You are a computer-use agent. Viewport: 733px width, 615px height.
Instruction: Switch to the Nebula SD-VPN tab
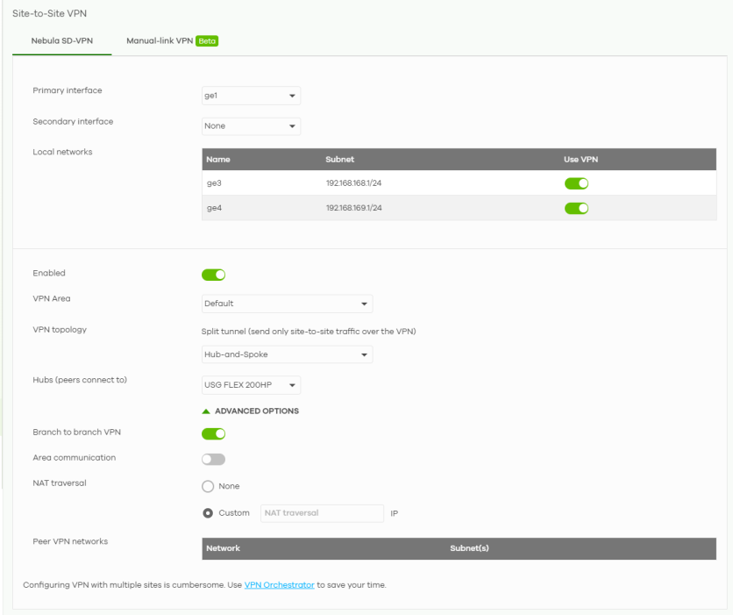pyautogui.click(x=61, y=40)
